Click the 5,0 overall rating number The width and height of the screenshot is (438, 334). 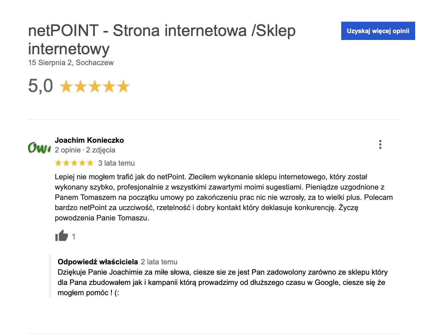41,86
